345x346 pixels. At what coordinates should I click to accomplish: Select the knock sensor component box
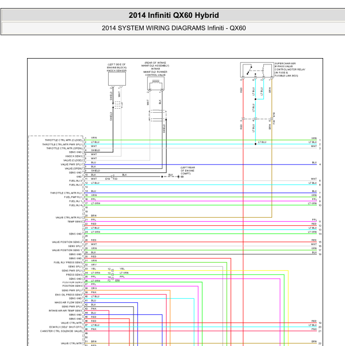(x=117, y=79)
